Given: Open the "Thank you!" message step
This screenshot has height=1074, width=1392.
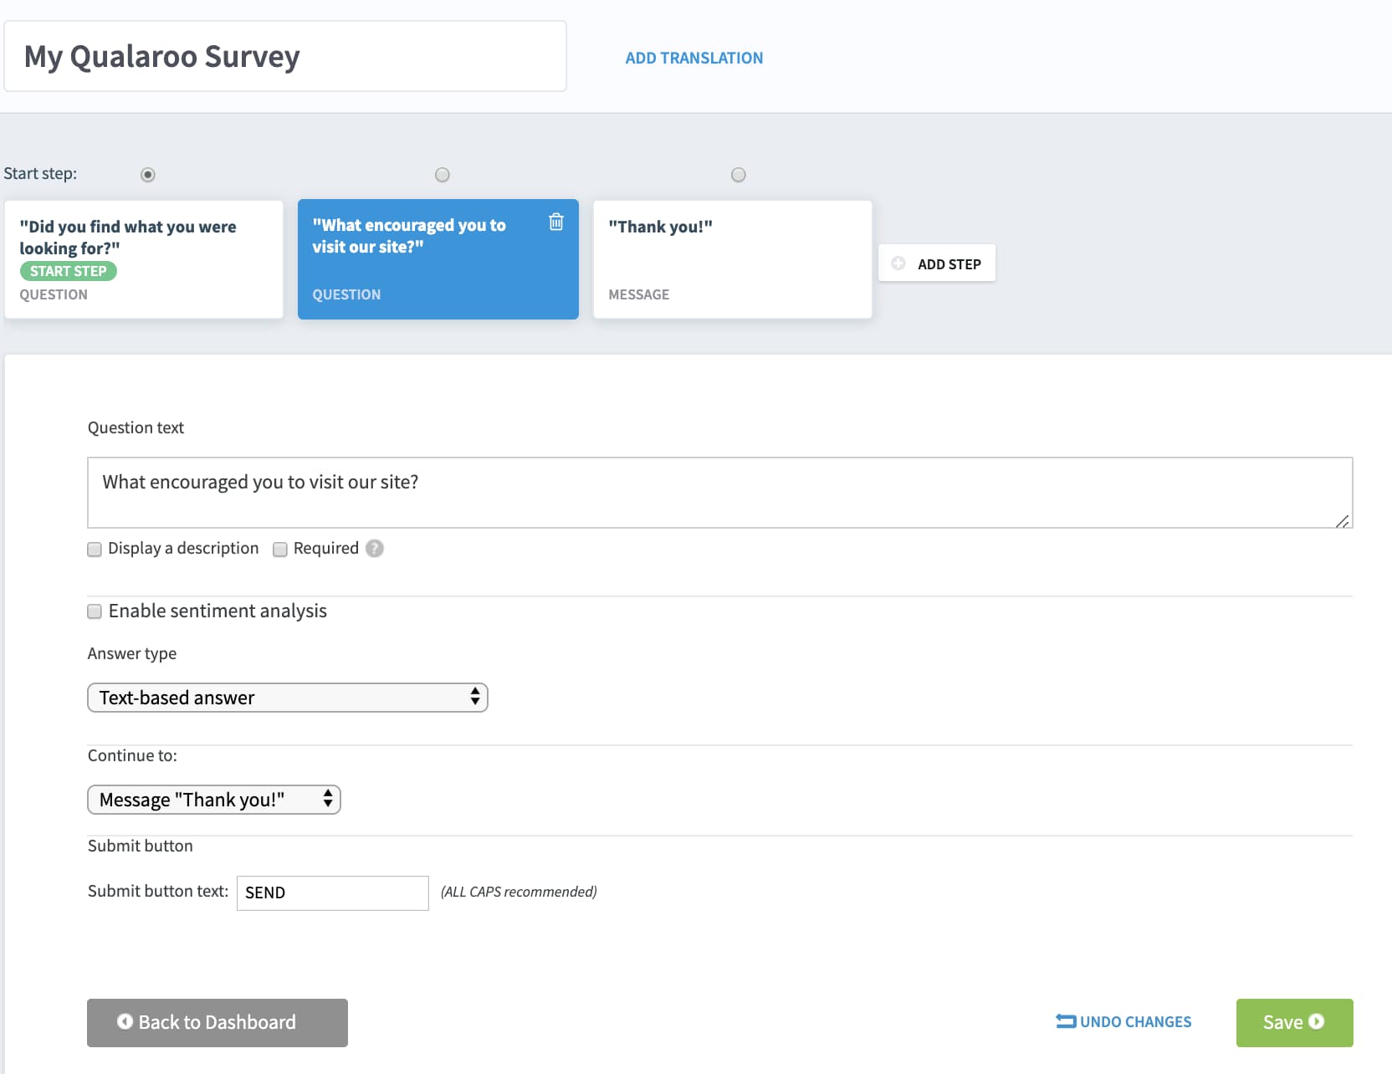Looking at the screenshot, I should click(x=733, y=259).
